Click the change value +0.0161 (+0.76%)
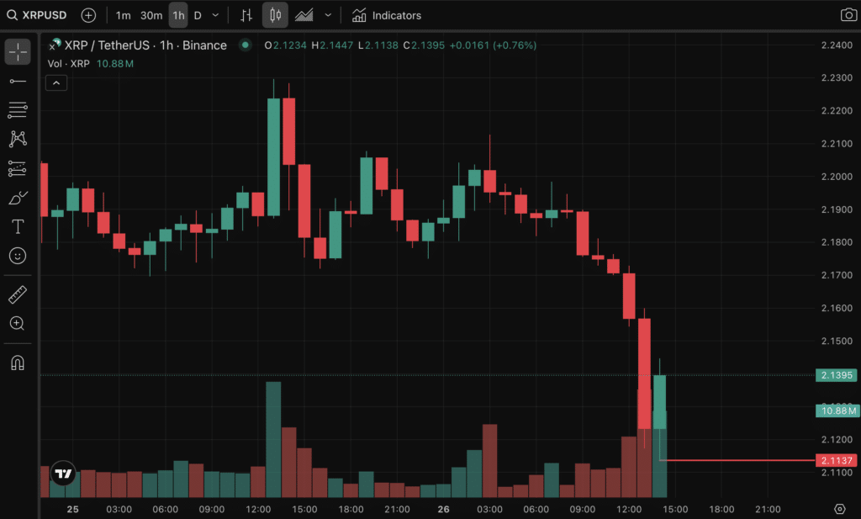Viewport: 861px width, 519px height. coord(493,45)
